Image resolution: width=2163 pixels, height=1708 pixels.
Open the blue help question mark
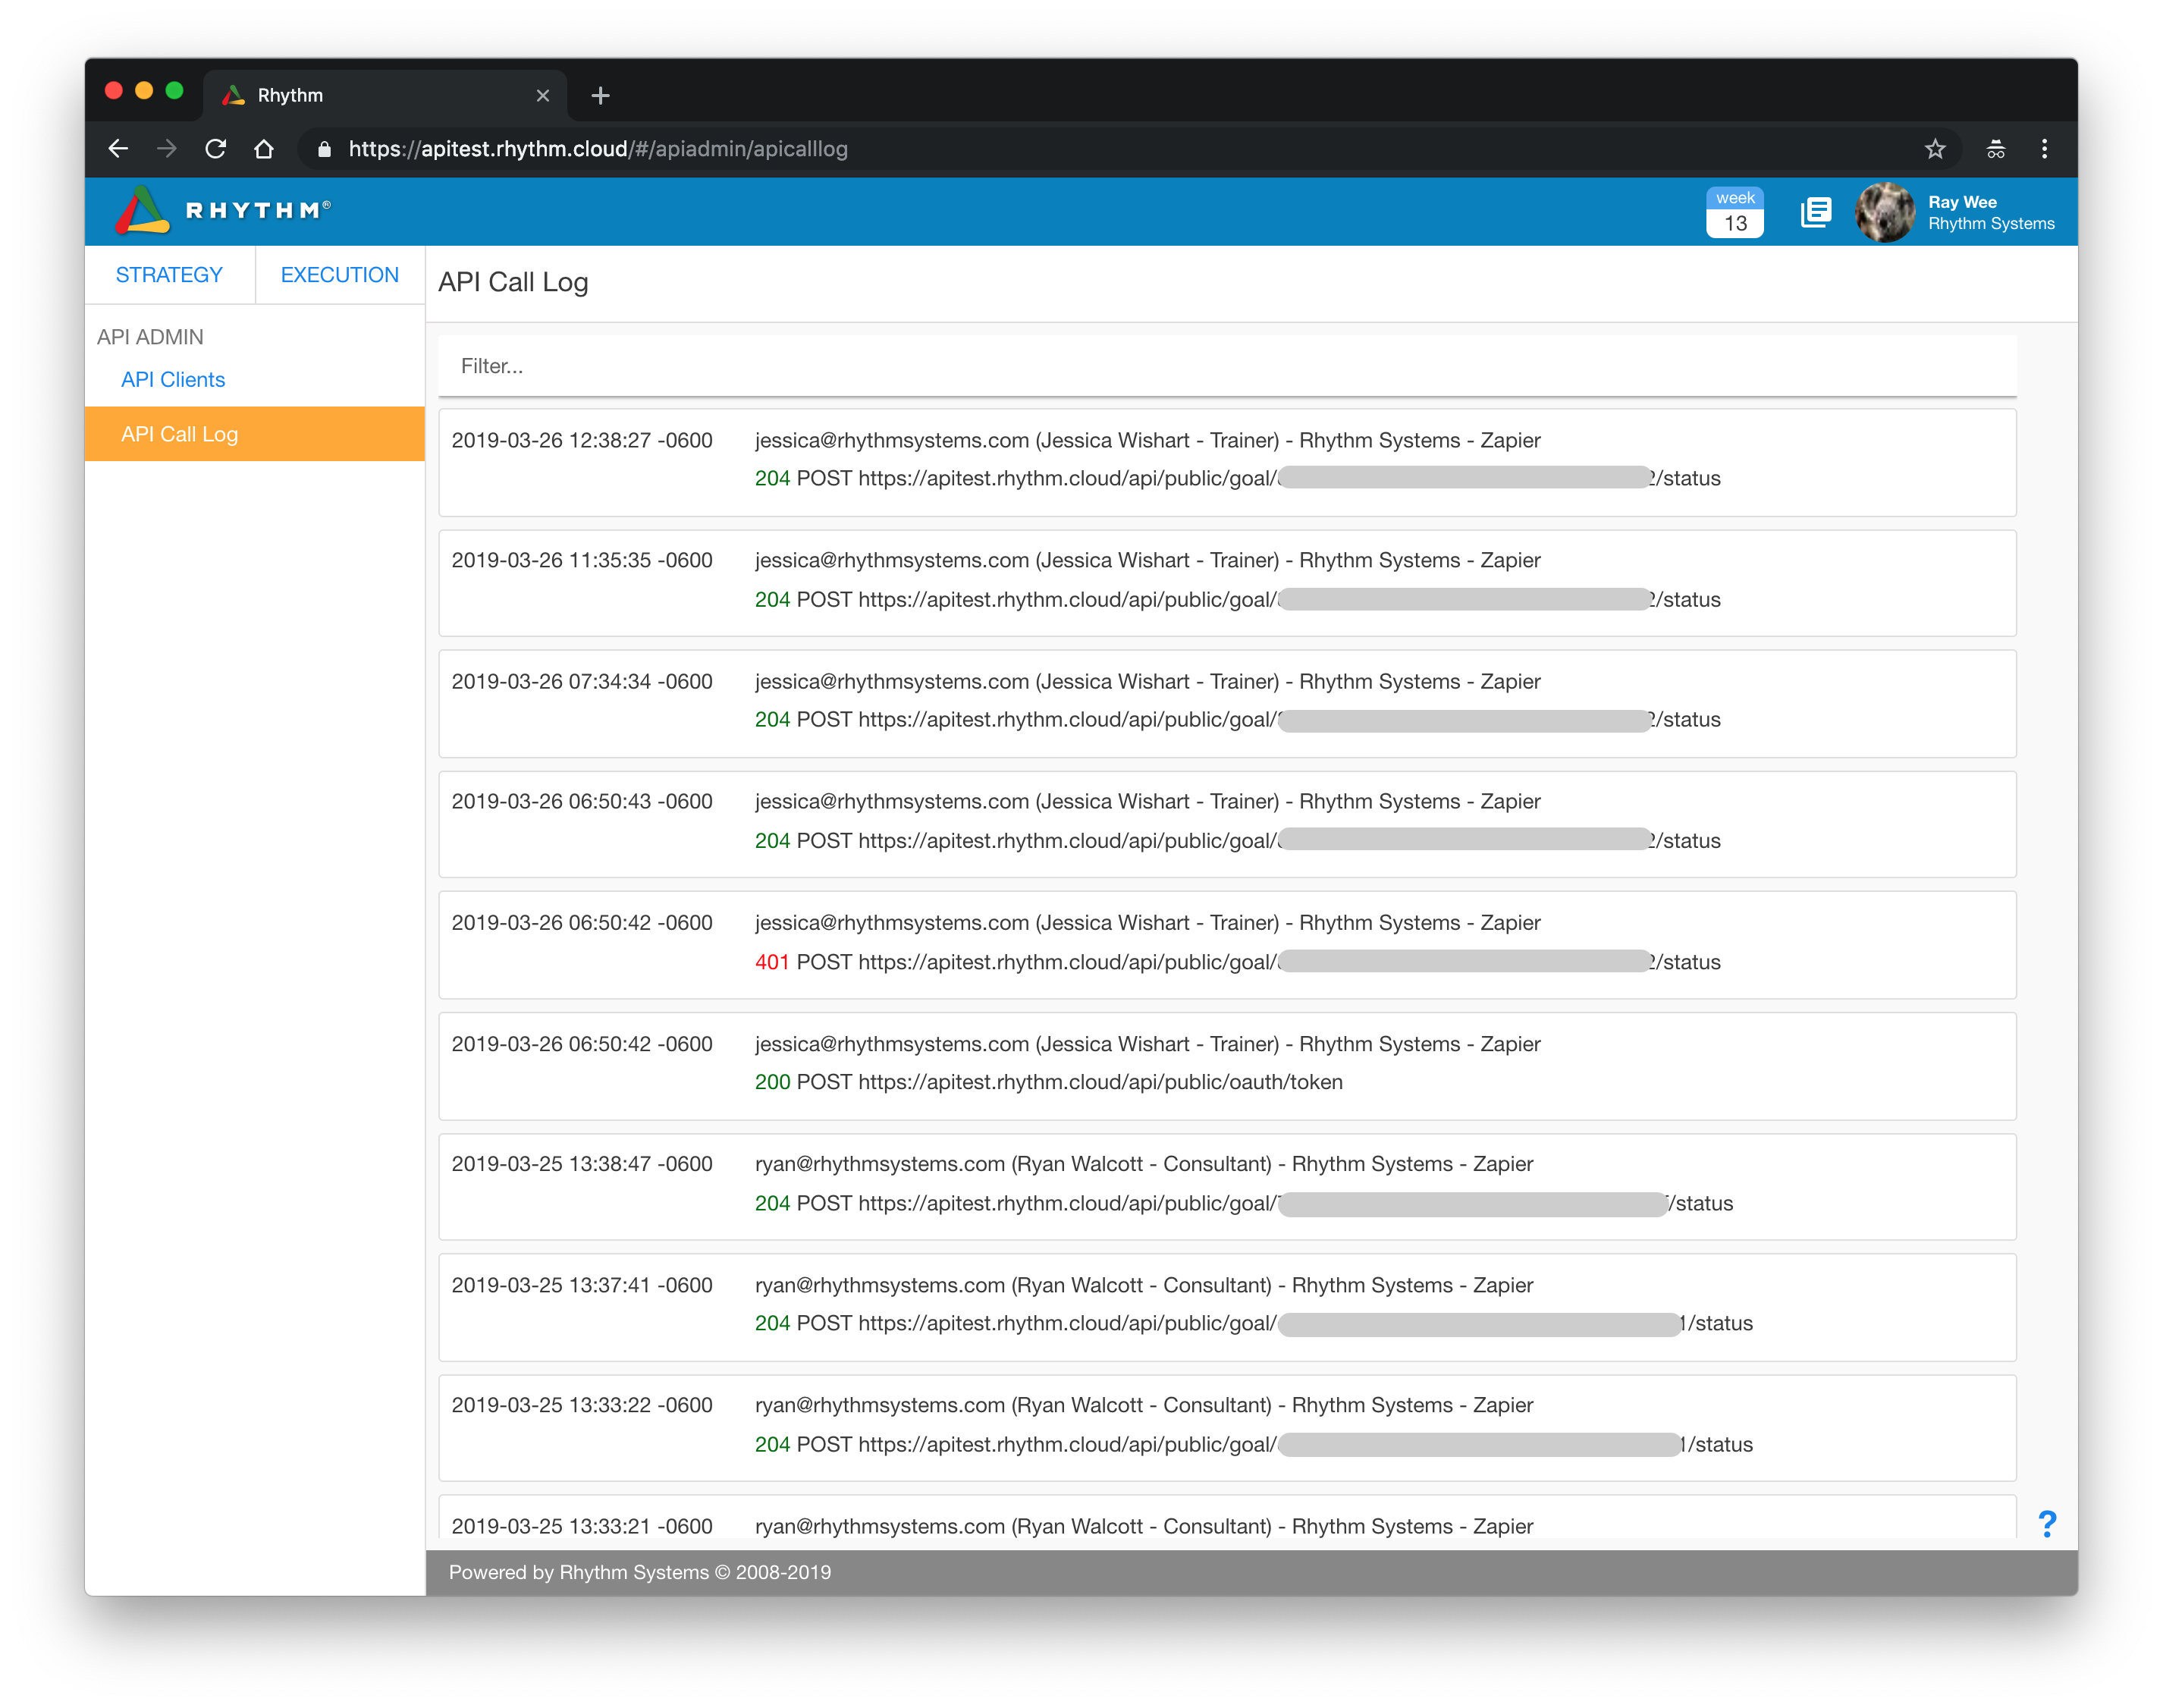2047,1523
